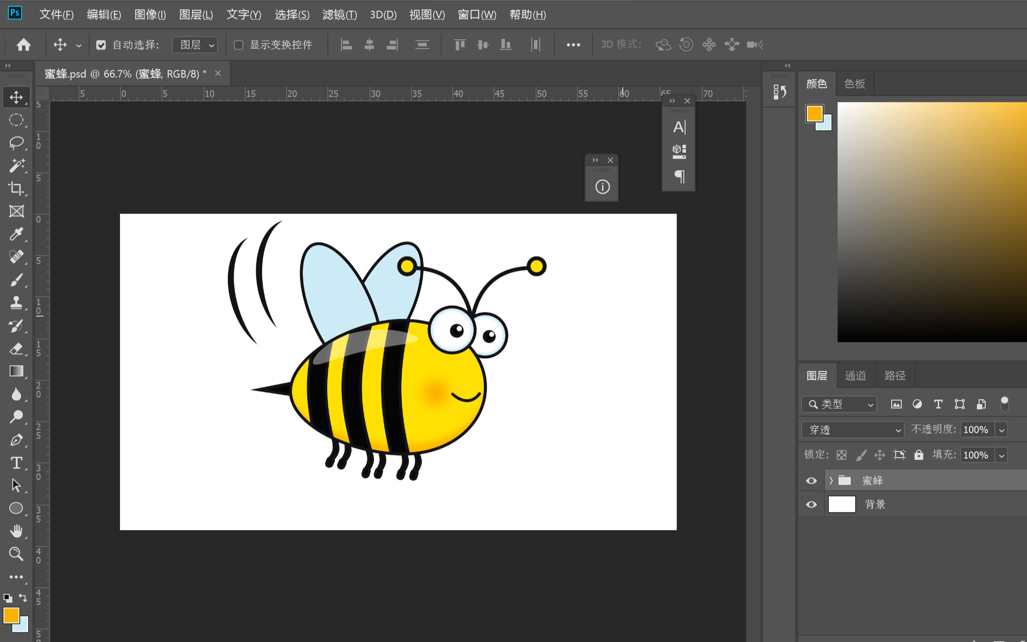Open the Info panel icon
This screenshot has height=642, width=1027.
[602, 187]
